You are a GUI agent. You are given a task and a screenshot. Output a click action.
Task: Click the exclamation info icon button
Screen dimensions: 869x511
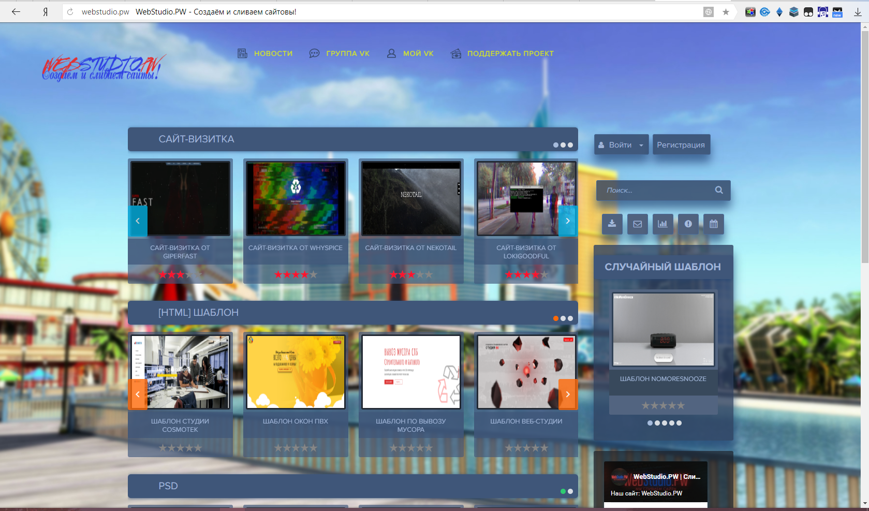tap(688, 224)
